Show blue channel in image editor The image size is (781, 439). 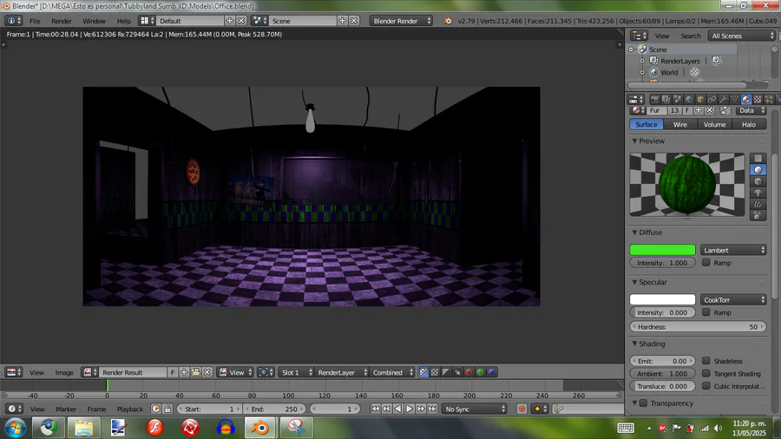point(492,372)
